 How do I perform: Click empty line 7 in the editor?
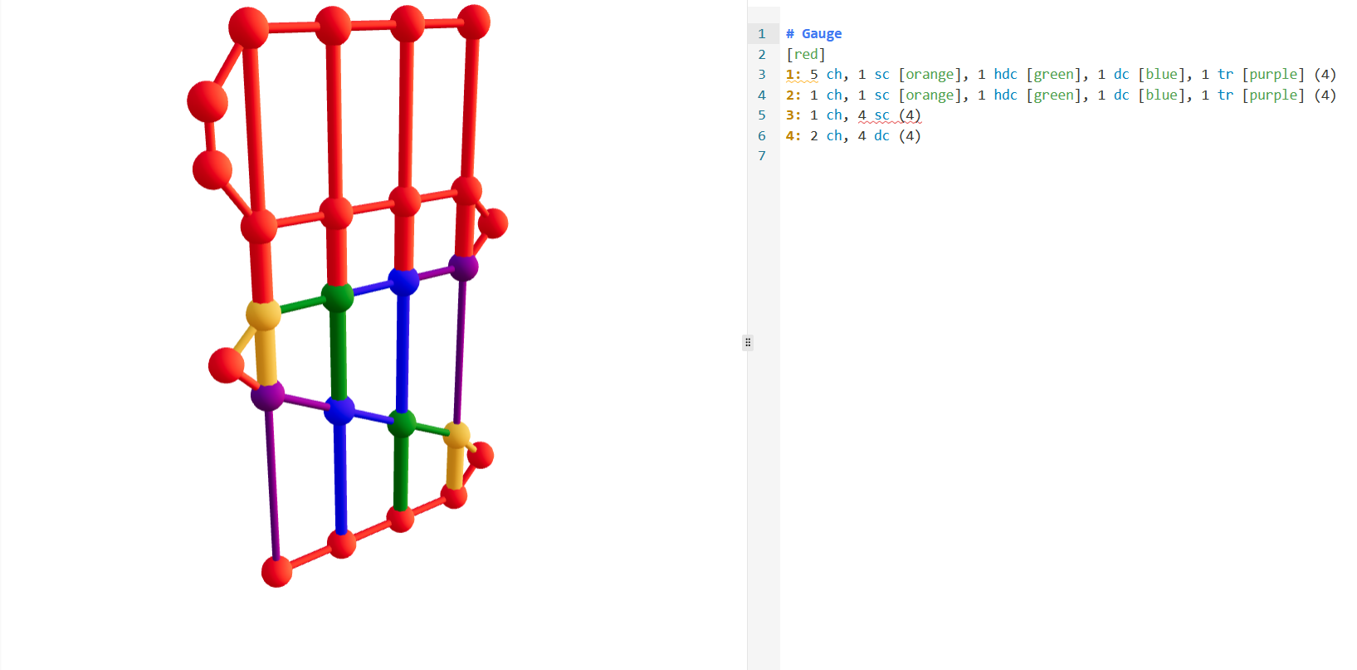(996, 156)
